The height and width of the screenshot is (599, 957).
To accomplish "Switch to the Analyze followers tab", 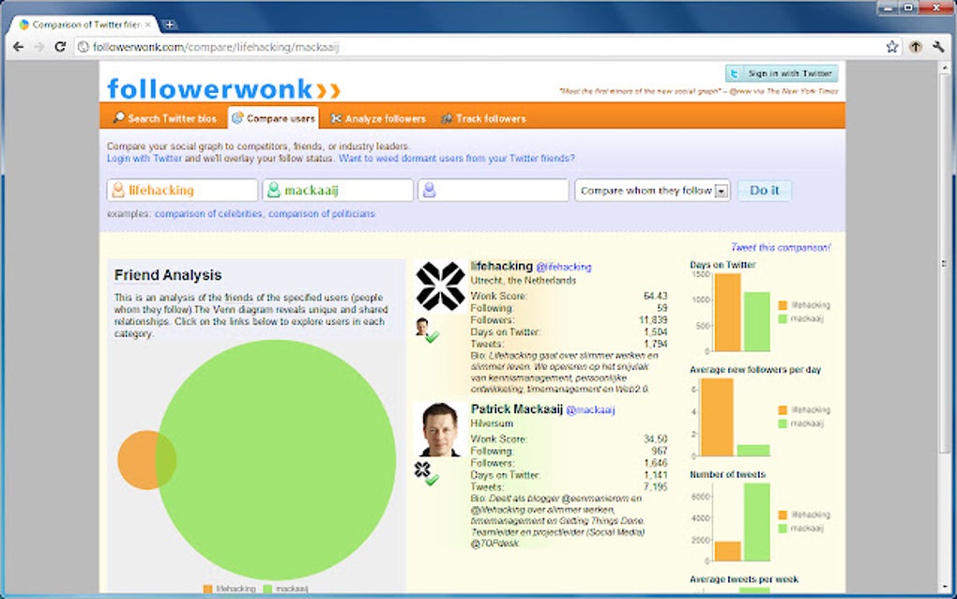I will pos(379,117).
